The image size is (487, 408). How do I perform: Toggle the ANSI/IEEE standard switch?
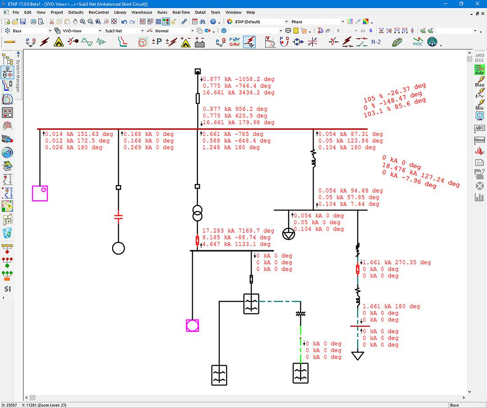[x=479, y=58]
